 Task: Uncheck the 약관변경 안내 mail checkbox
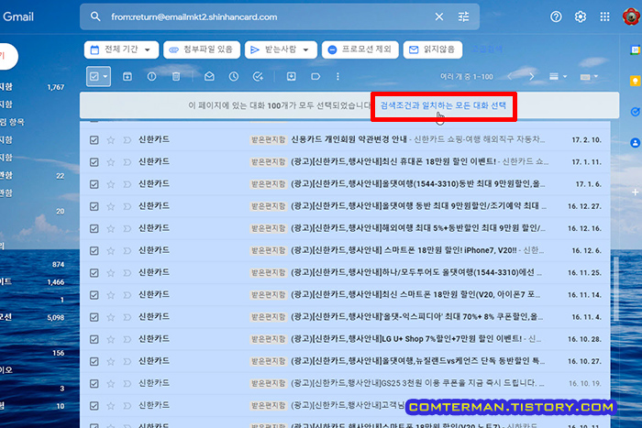pos(94,140)
